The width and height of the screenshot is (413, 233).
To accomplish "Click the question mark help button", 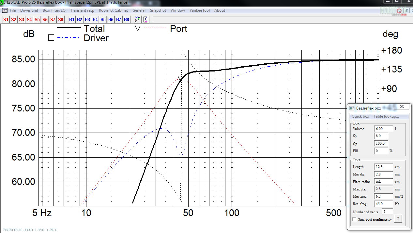I will (x=398, y=219).
